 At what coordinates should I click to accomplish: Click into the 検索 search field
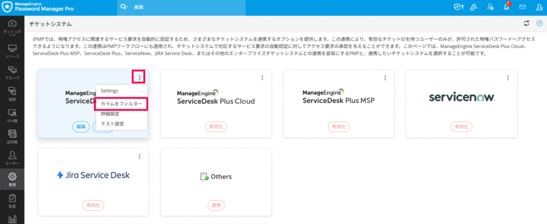pyautogui.click(x=189, y=7)
